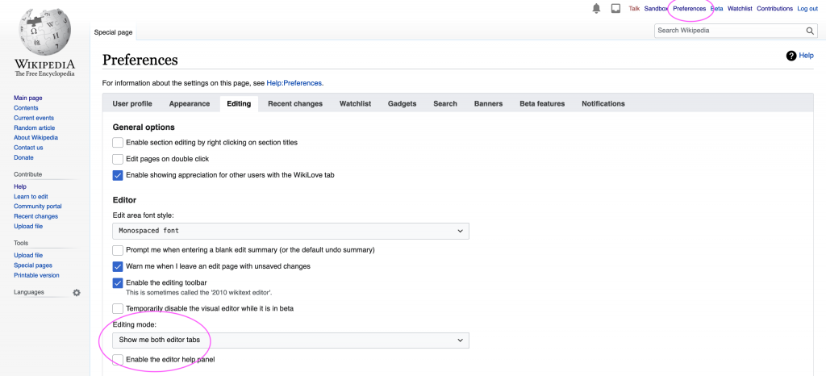This screenshot has height=376, width=826.
Task: Open the notifications bell icon
Action: [596, 9]
